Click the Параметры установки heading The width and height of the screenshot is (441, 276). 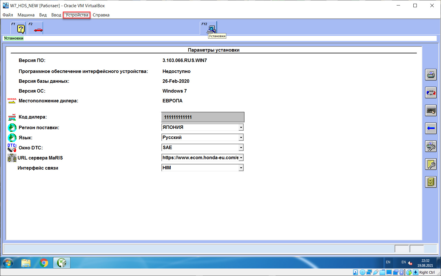coord(214,50)
